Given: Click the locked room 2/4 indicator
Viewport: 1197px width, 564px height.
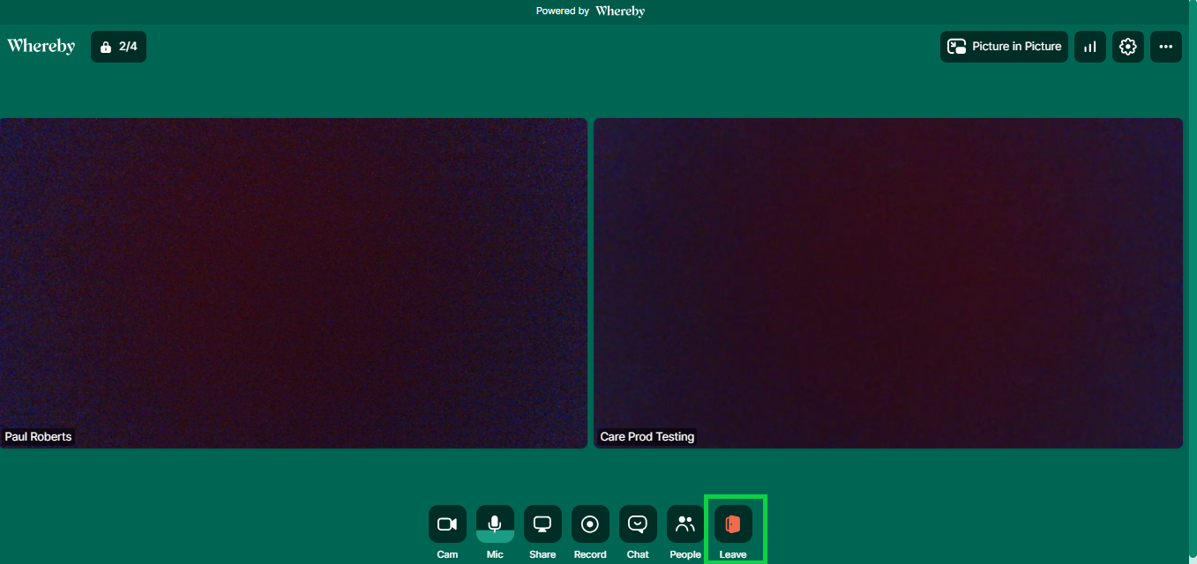Looking at the screenshot, I should (x=119, y=47).
